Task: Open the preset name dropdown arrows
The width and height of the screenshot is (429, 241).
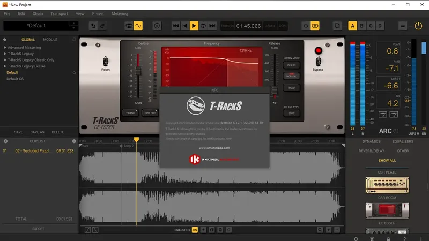Action: coord(73,26)
